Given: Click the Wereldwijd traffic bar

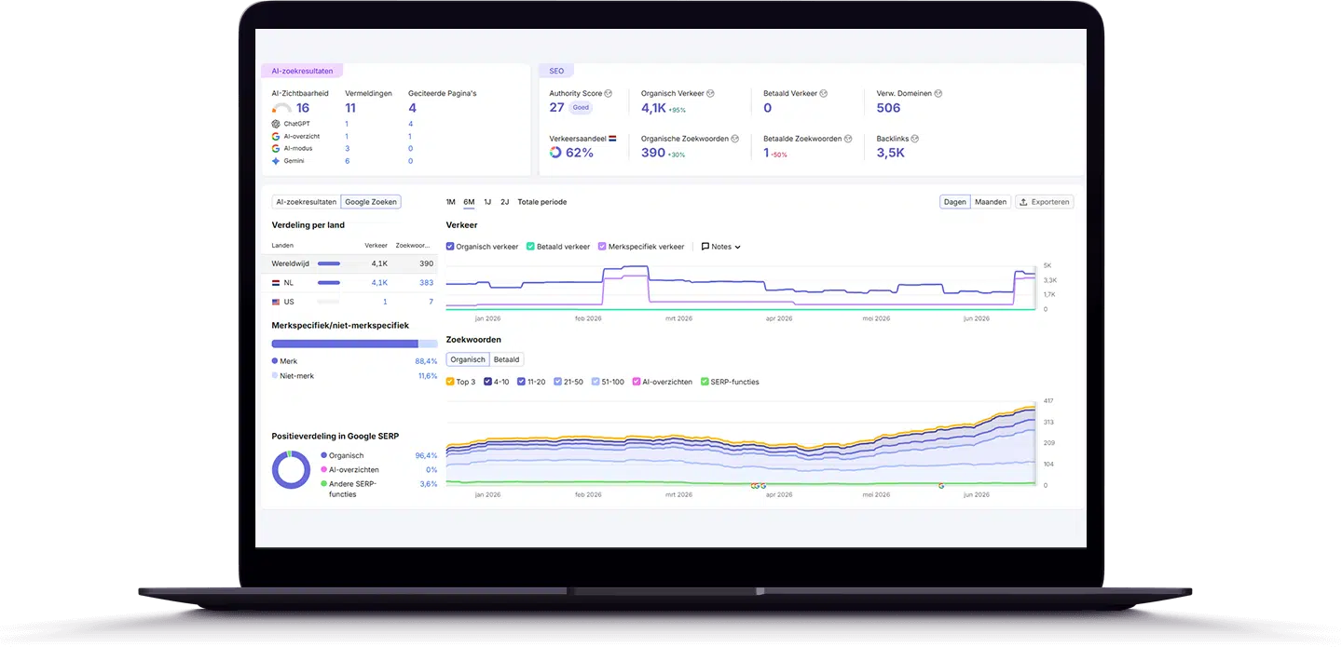Looking at the screenshot, I should (x=329, y=263).
